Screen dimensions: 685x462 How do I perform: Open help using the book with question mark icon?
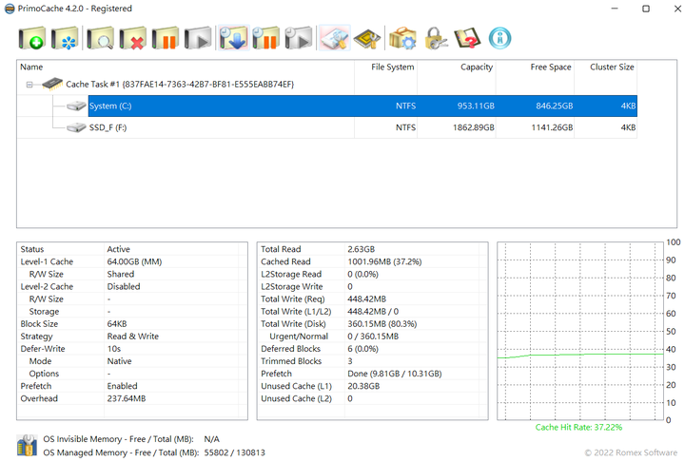coord(467,38)
